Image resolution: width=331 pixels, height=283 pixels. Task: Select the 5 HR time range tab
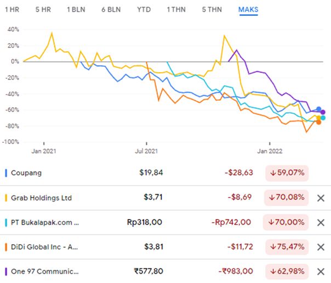click(43, 9)
